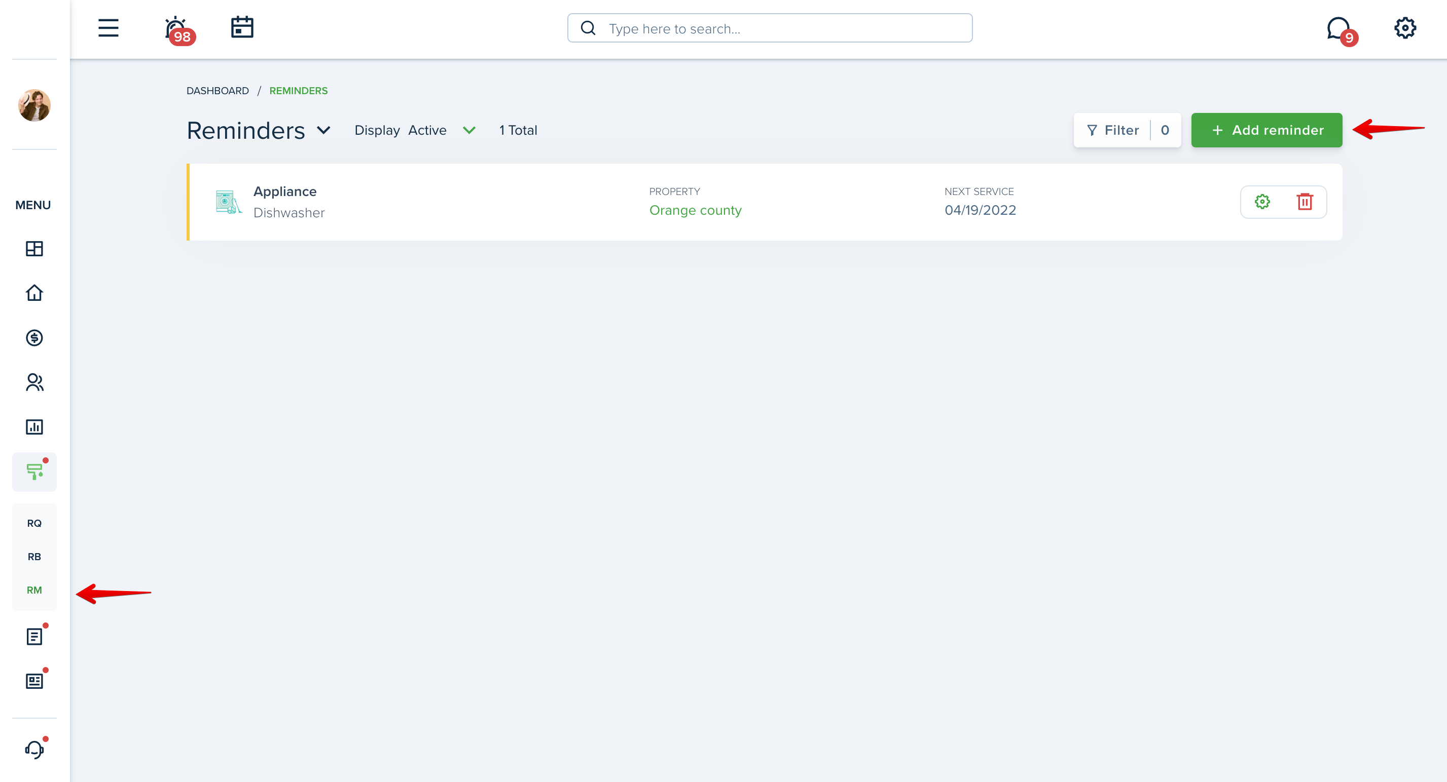Open the dashboard grid icon in sidebar

(34, 249)
